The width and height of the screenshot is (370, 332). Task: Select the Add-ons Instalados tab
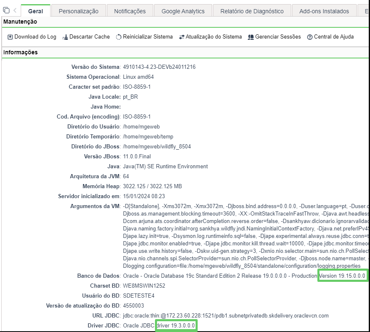(x=324, y=11)
